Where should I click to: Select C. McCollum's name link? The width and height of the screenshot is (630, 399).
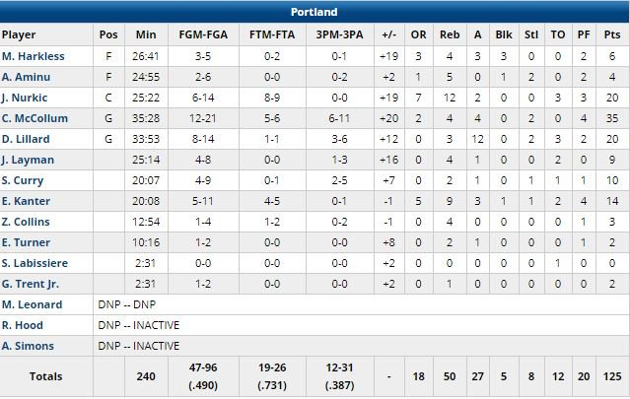[34, 118]
